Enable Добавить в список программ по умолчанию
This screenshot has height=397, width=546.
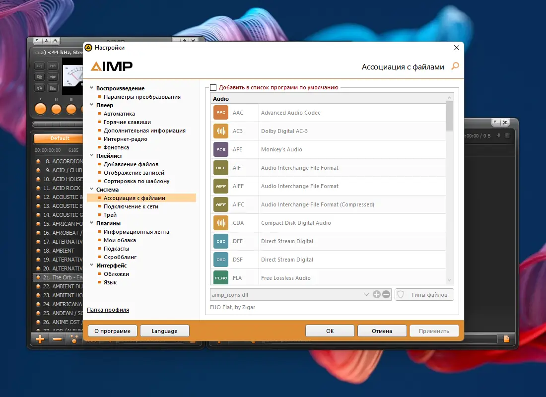(213, 86)
